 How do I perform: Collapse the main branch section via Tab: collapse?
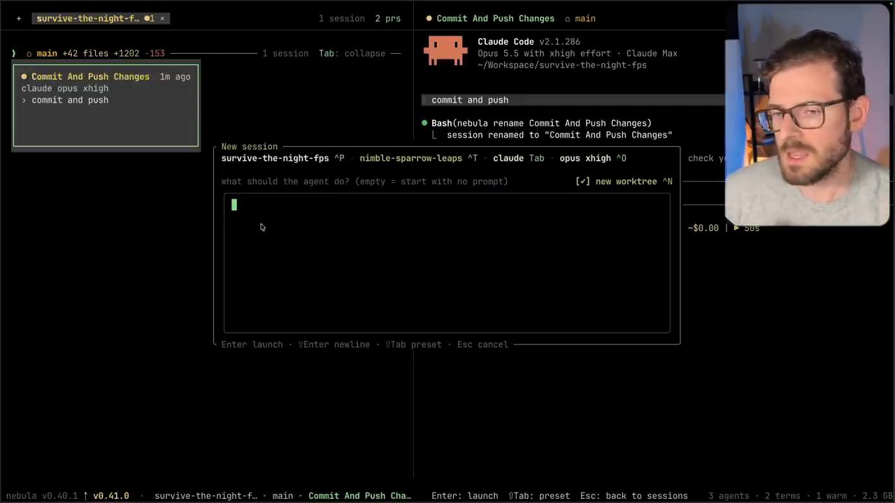click(352, 53)
